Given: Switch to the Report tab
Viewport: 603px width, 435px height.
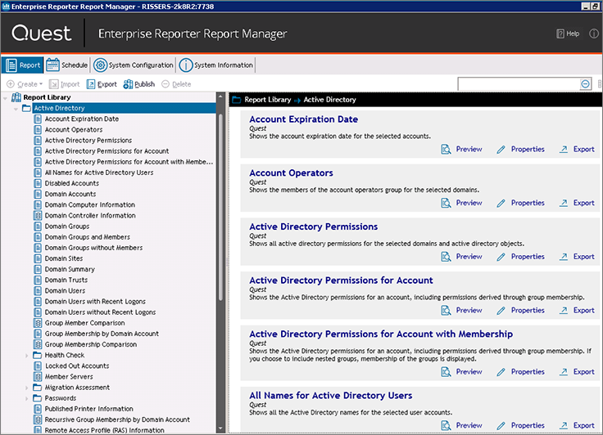Looking at the screenshot, I should click(22, 65).
